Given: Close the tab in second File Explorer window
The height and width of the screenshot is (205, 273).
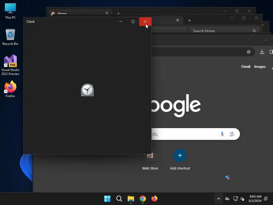Looking at the screenshot, I should pos(178,20).
